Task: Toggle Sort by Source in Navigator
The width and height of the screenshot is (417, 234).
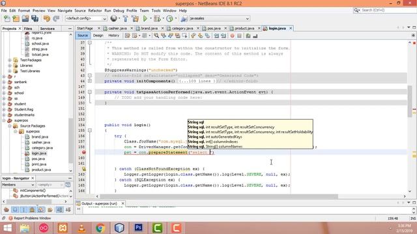Action: tap(68, 209)
